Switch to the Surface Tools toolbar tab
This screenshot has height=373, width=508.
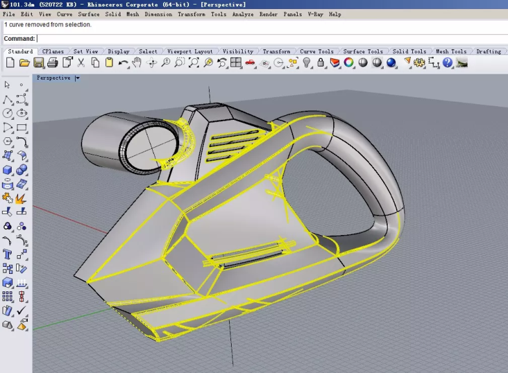362,52
